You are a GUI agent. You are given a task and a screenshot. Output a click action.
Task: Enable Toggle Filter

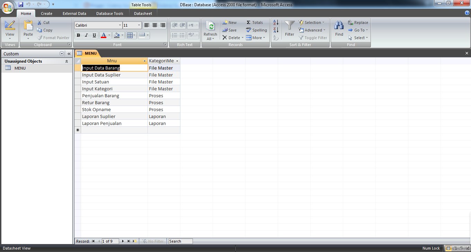[312, 38]
